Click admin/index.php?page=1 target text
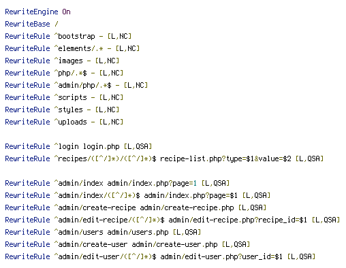 [x=152, y=183]
